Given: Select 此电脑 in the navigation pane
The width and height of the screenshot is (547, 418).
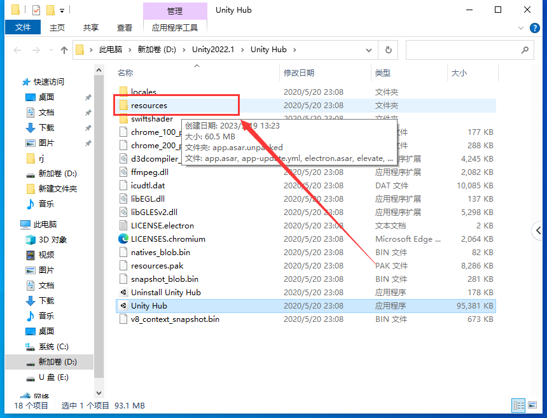Looking at the screenshot, I should tap(45, 224).
